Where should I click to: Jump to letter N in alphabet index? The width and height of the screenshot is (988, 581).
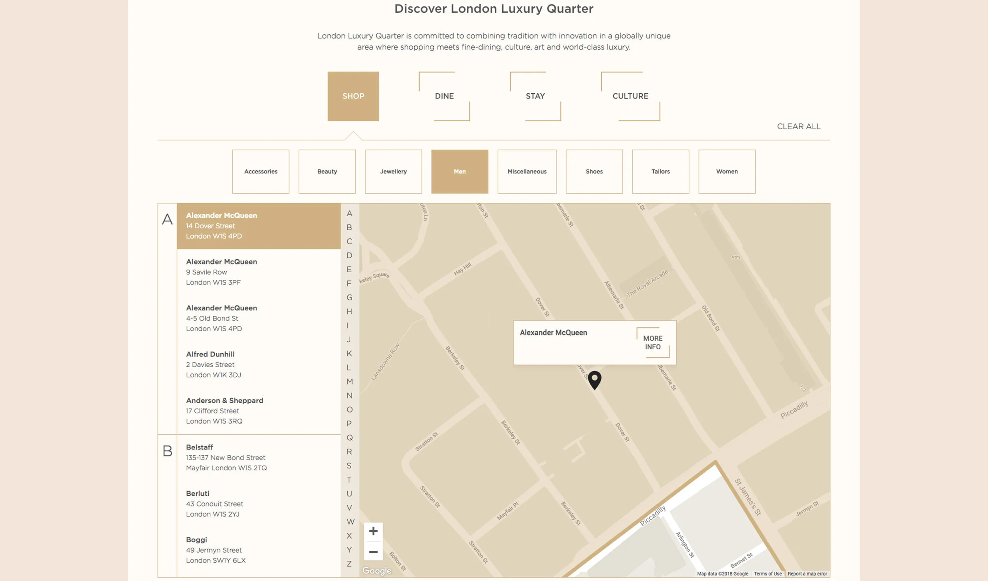pyautogui.click(x=349, y=396)
